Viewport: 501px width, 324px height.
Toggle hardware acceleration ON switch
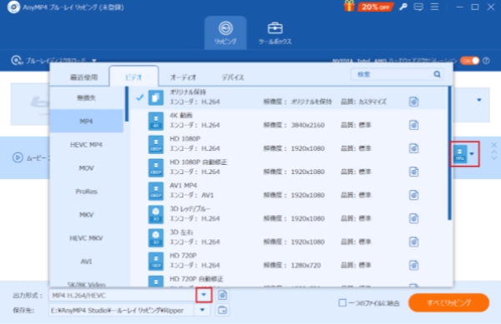(469, 61)
